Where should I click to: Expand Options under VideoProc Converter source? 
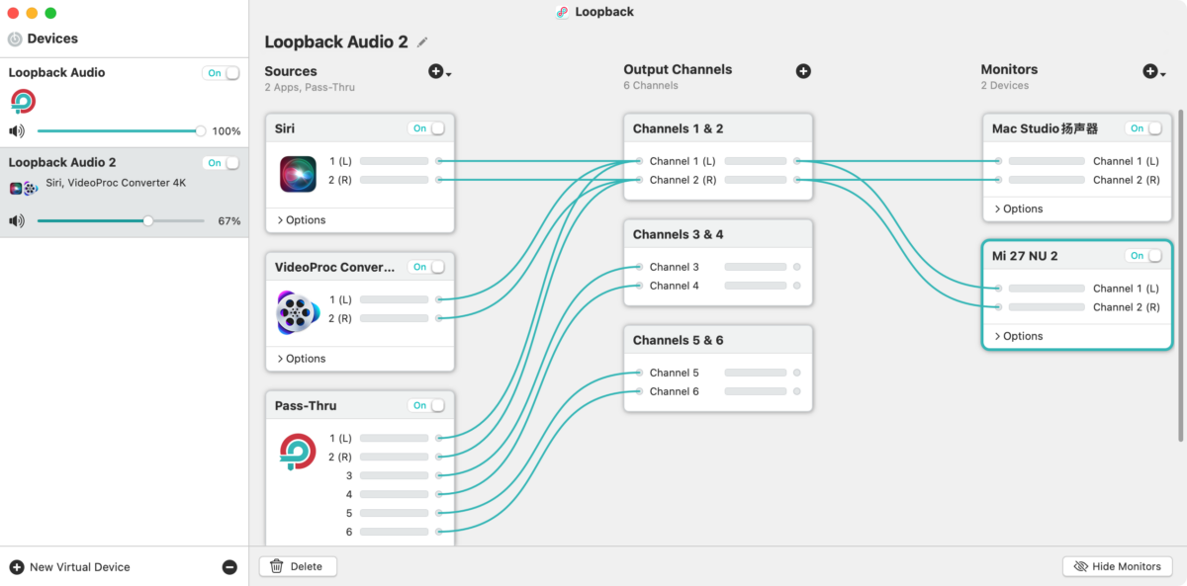tap(301, 359)
